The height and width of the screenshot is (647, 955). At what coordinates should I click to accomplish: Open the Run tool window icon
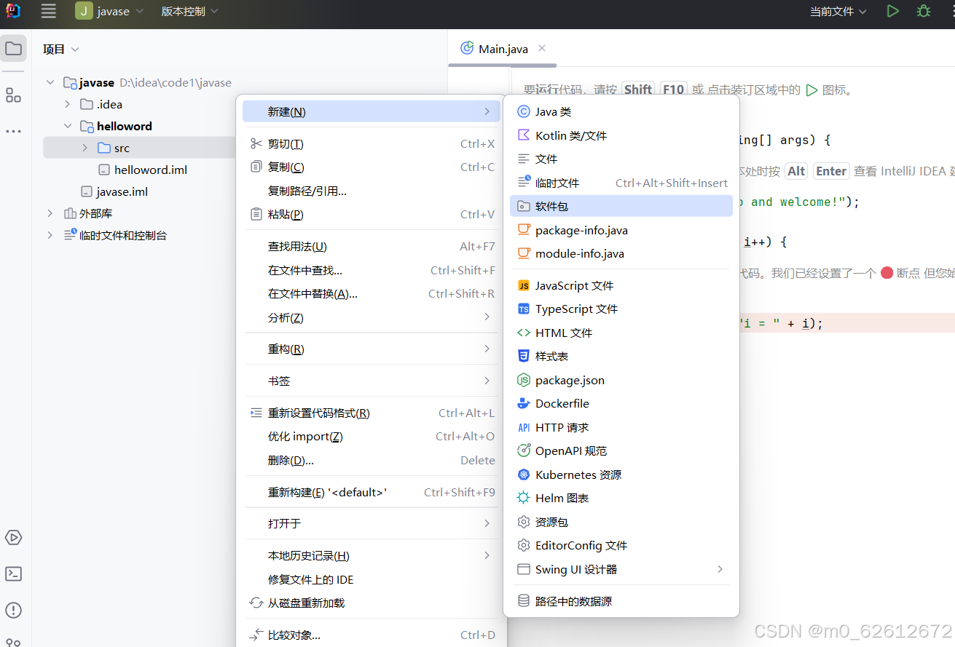coord(13,538)
